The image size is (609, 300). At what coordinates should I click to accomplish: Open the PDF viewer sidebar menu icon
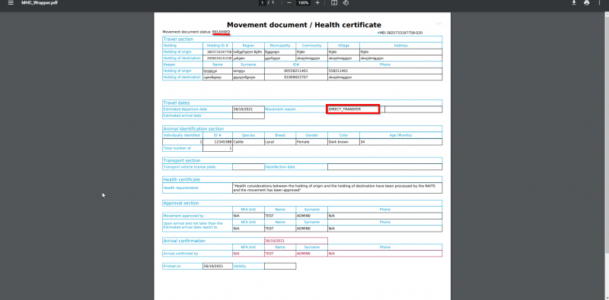(x=11, y=3)
